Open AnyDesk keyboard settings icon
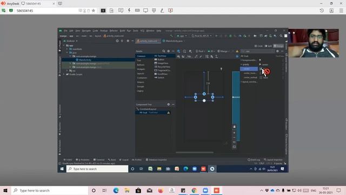Image resolution: width=346 pixels, height=195 pixels. pos(137,10)
